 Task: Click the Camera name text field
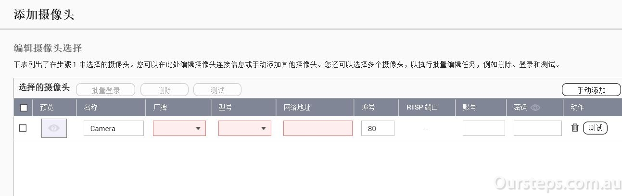[x=114, y=128]
